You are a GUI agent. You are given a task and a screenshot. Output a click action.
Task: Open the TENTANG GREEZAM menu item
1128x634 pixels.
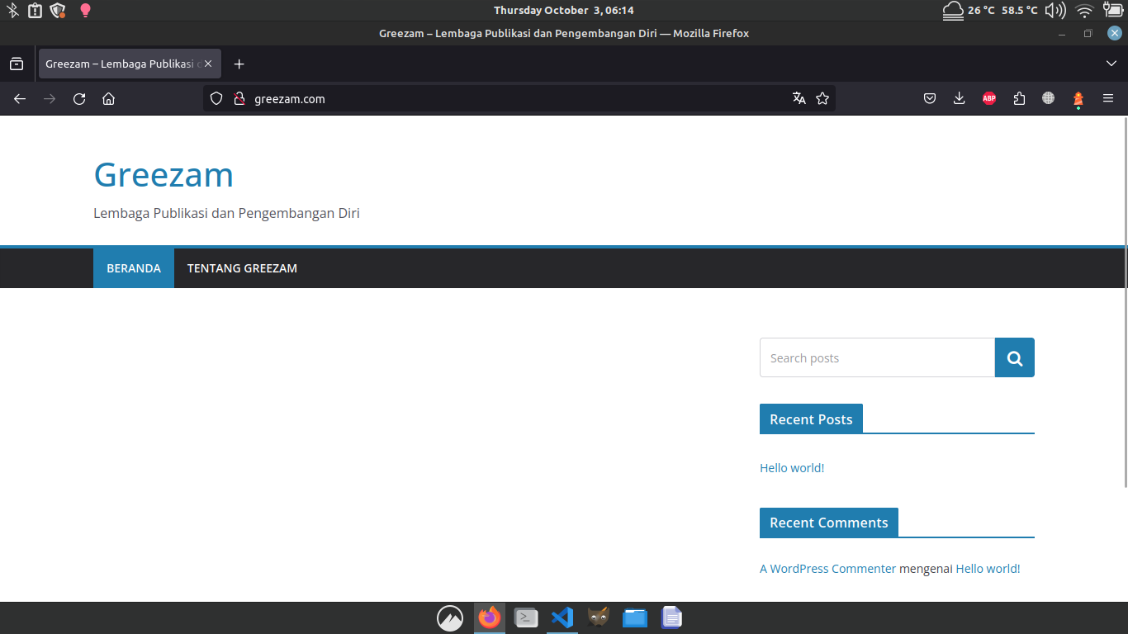[x=242, y=268]
